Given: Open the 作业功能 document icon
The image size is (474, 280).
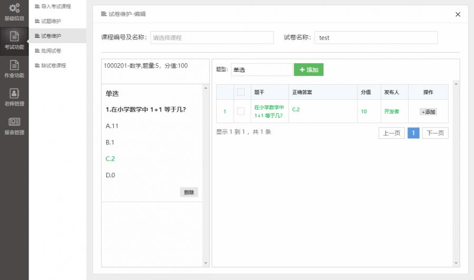Looking at the screenshot, I should tap(14, 69).
